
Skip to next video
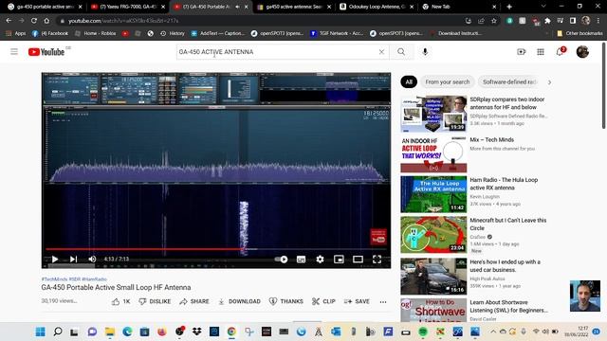[x=74, y=259]
